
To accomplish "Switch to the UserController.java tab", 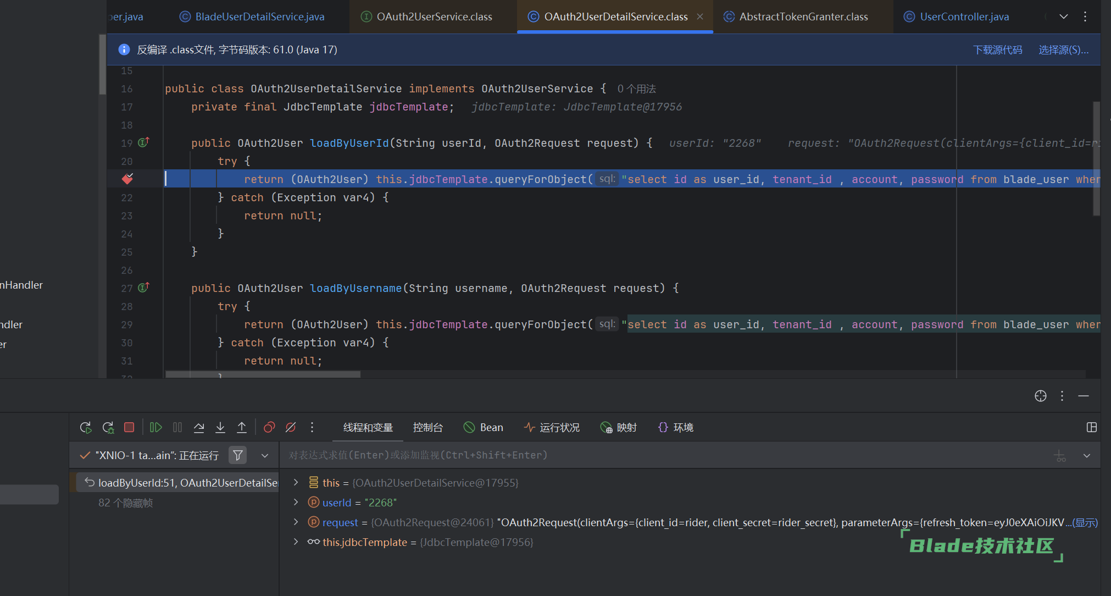I will (x=964, y=16).
